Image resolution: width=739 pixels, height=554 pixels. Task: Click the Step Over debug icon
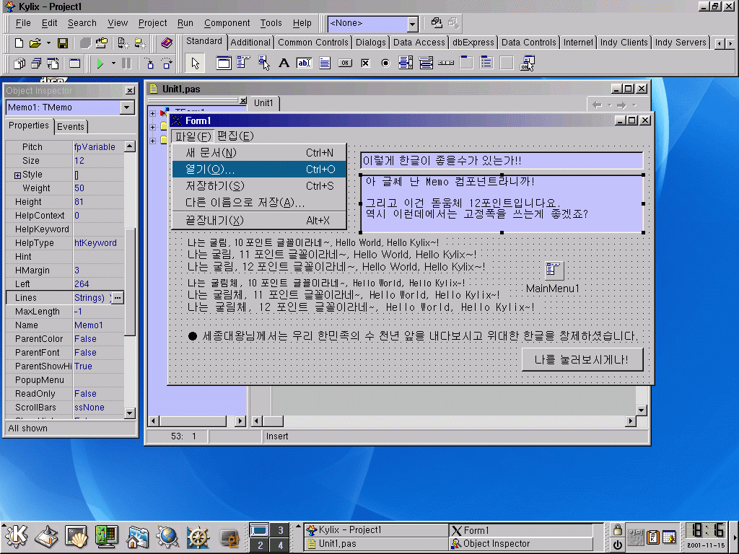click(x=167, y=63)
